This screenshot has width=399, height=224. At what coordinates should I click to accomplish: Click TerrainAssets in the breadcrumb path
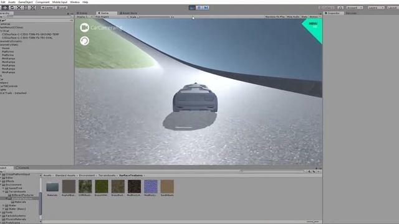point(107,175)
